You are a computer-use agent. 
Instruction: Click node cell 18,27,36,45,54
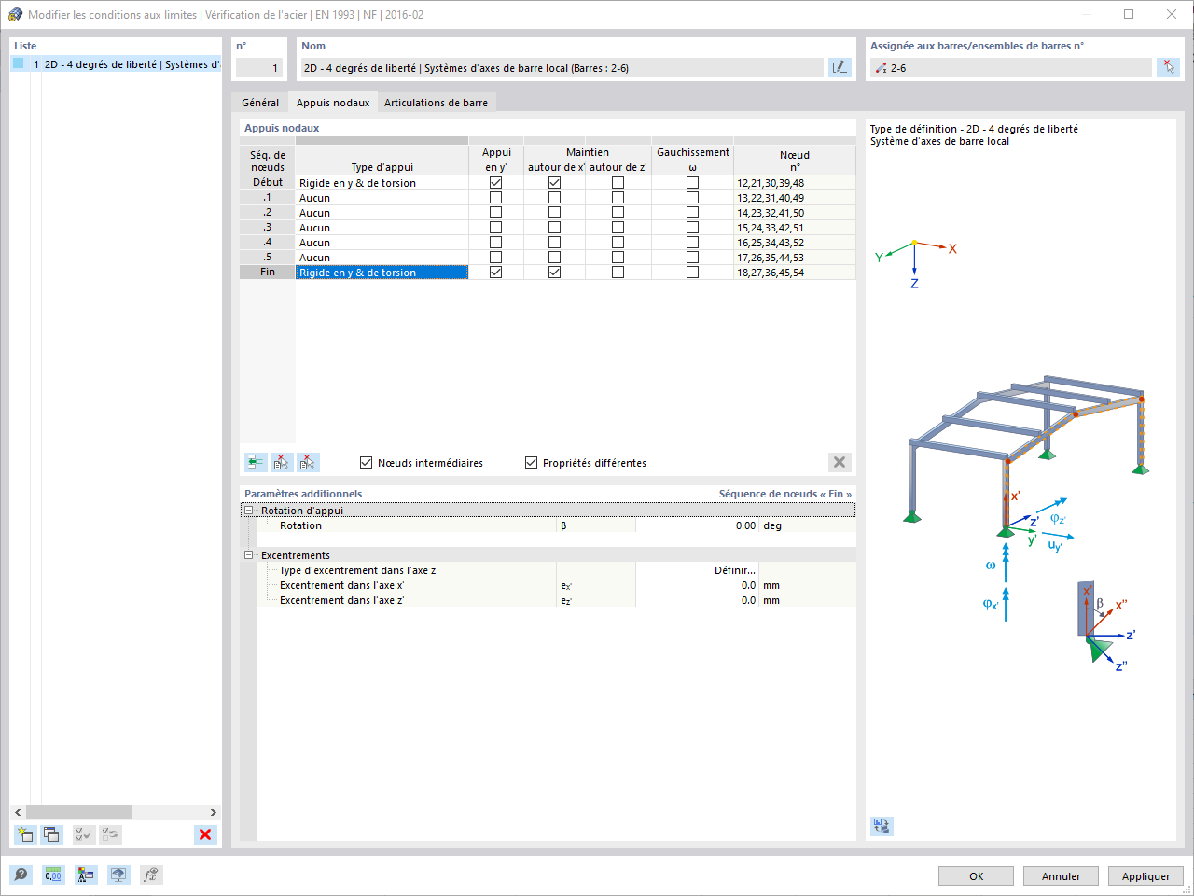[794, 273]
